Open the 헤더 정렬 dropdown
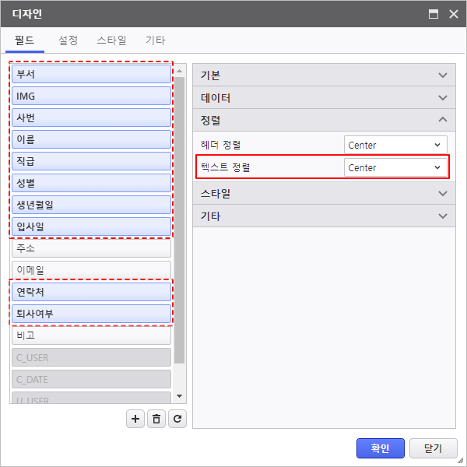This screenshot has height=467, width=467. [395, 145]
